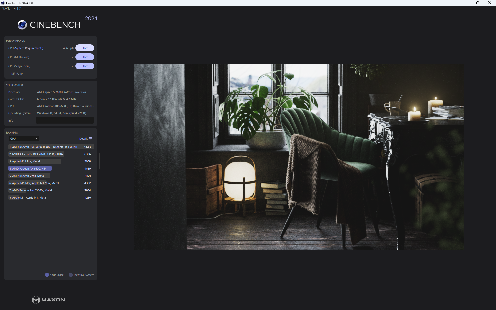Click the 6306 score value
Screen dimensions: 496x310
click(x=88, y=154)
